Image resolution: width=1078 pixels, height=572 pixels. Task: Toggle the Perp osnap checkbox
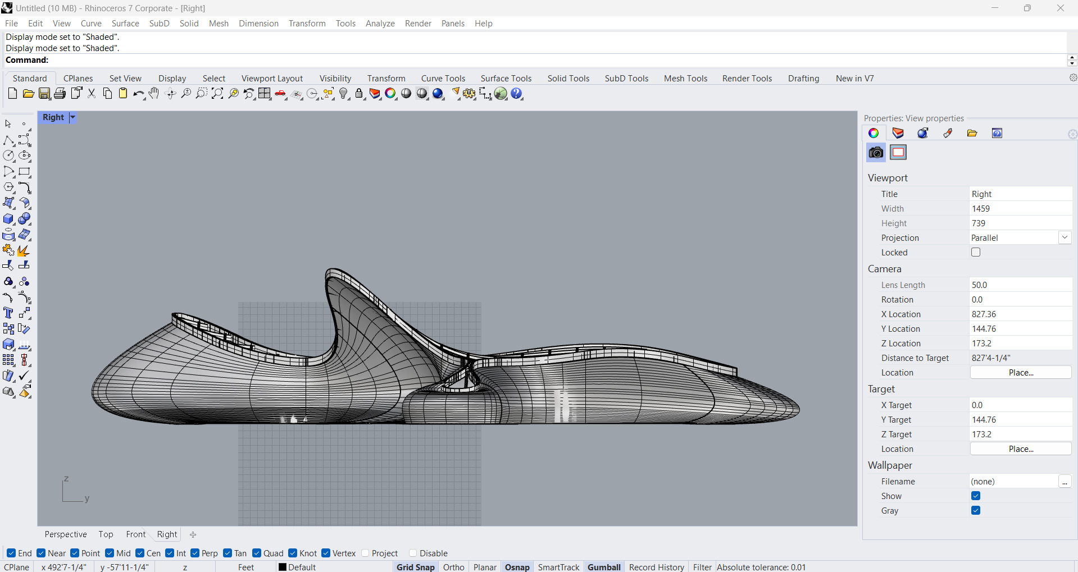pos(195,553)
